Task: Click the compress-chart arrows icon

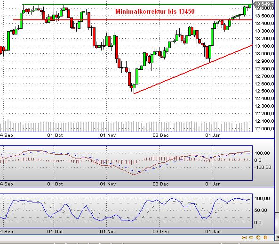Action: [244, 237]
